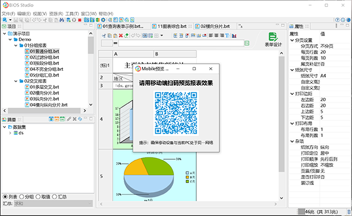Open the 编辑(E) menu
This screenshot has height=216, width=352.
(24, 13)
